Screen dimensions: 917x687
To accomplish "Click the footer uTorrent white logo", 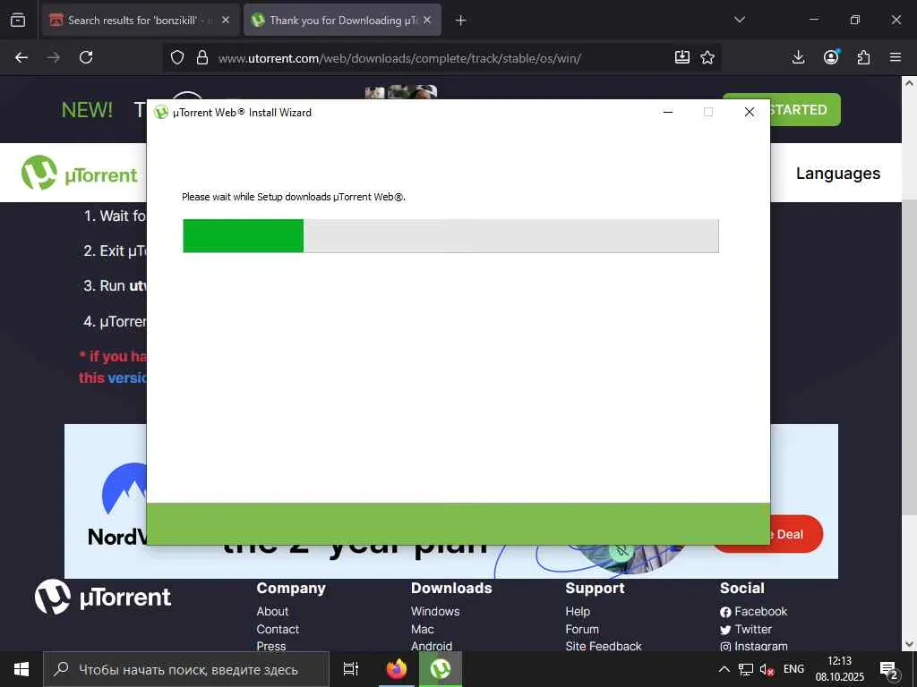I will pos(103,597).
